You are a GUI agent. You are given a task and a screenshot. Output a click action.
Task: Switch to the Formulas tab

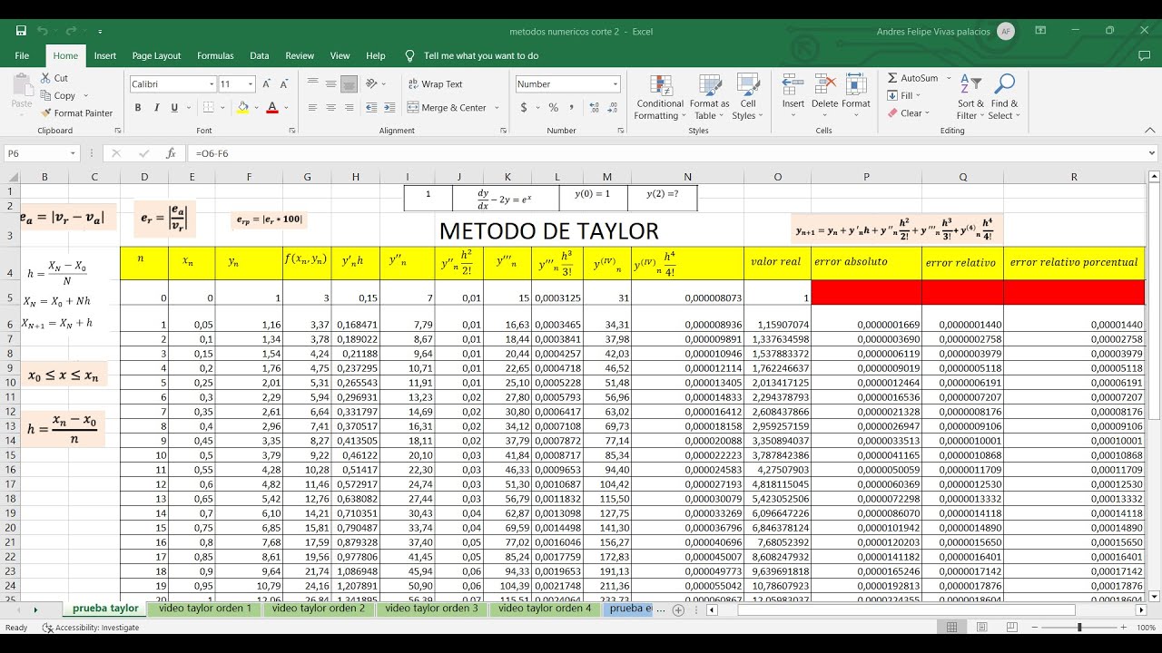tap(215, 56)
